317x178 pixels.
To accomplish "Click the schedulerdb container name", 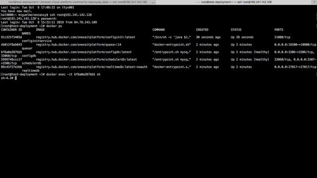I will coord(31,63).
